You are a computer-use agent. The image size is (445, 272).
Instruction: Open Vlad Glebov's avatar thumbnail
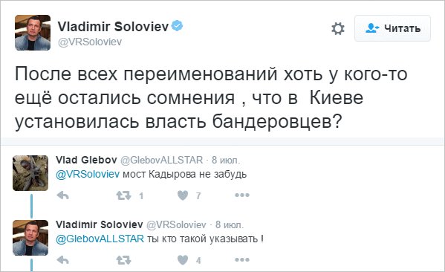tap(30, 173)
